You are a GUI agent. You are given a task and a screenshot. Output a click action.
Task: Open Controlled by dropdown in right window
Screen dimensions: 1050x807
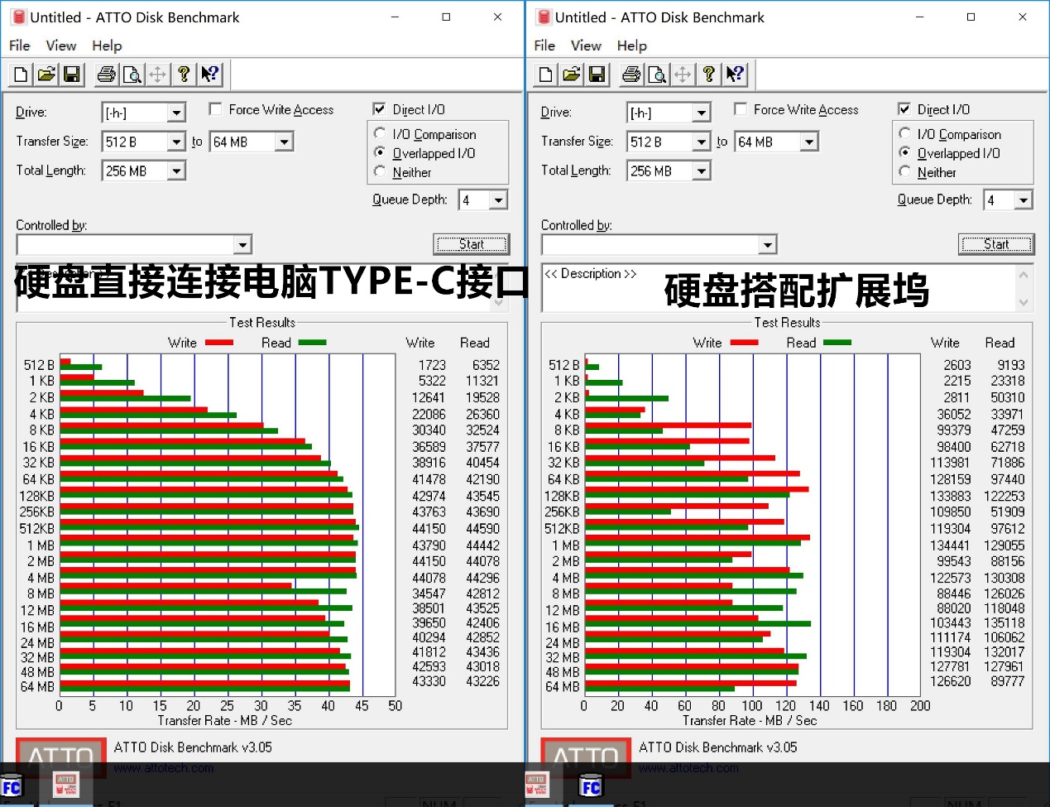(x=767, y=245)
